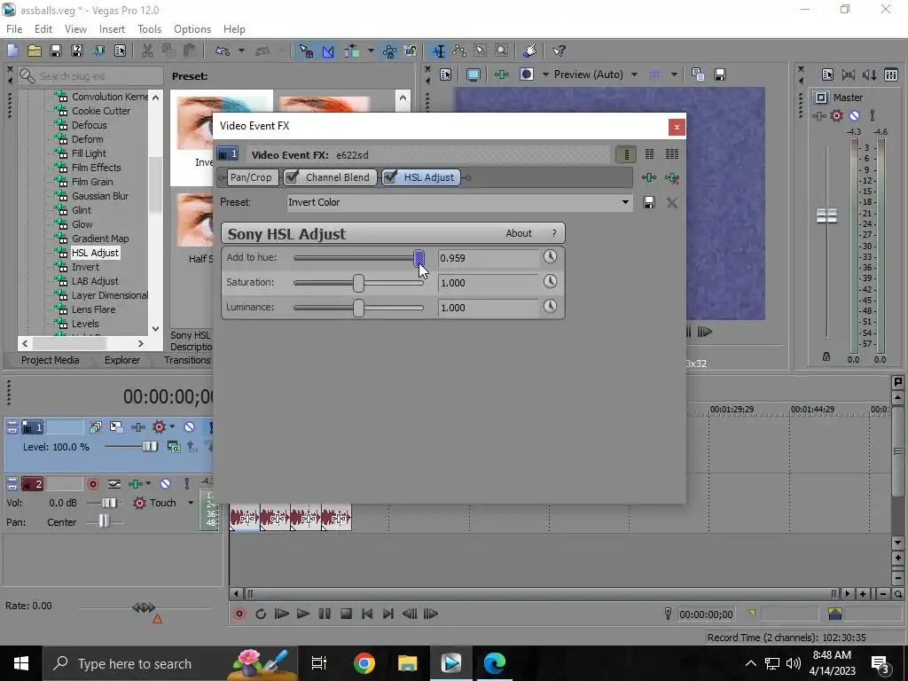Toggle the Master fader lock icon
This screenshot has height=681, width=908.
pyautogui.click(x=826, y=356)
